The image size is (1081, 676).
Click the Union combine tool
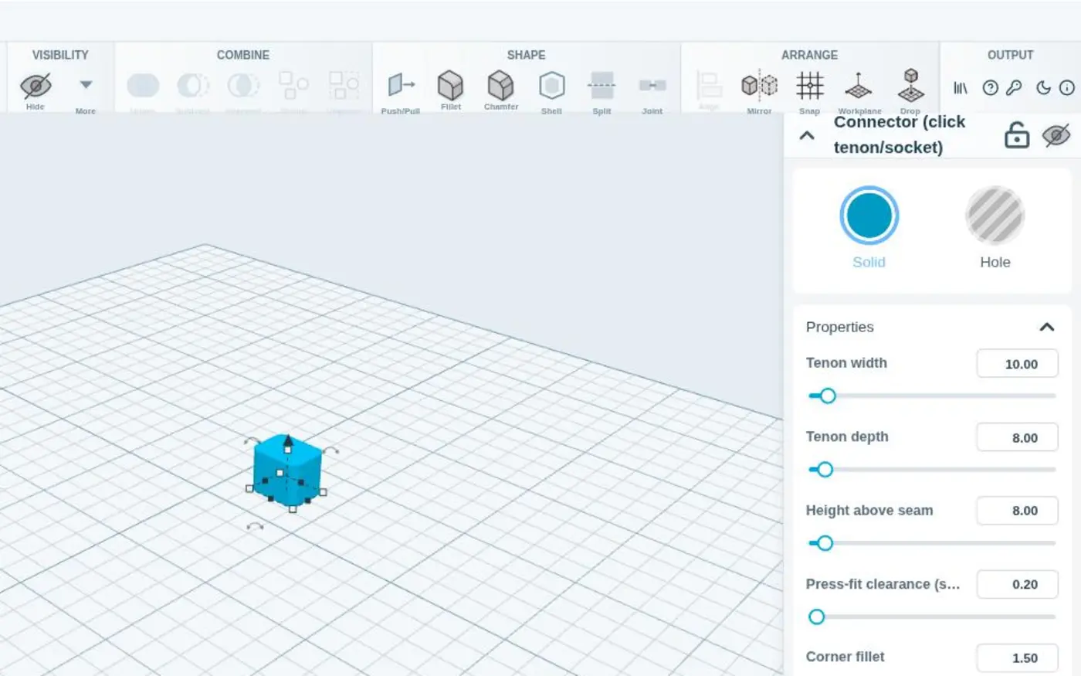[143, 91]
